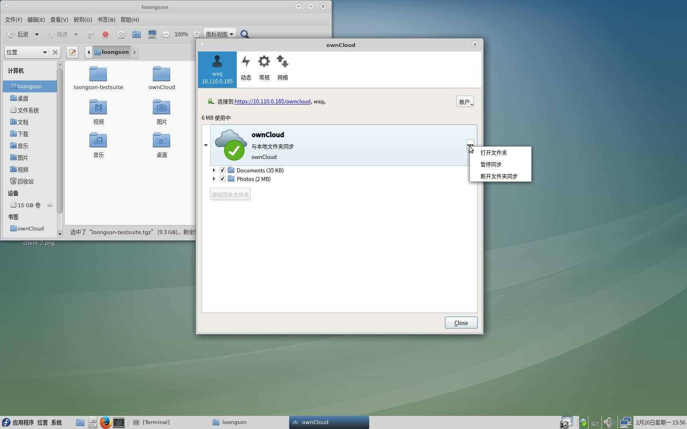Expand the Documents folder tree
The width and height of the screenshot is (687, 429).
pyautogui.click(x=214, y=170)
